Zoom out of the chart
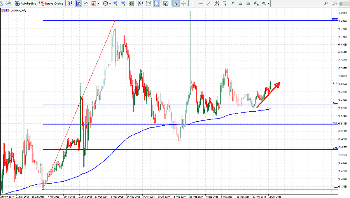The width and height of the screenshot is (350, 198). click(124, 4)
